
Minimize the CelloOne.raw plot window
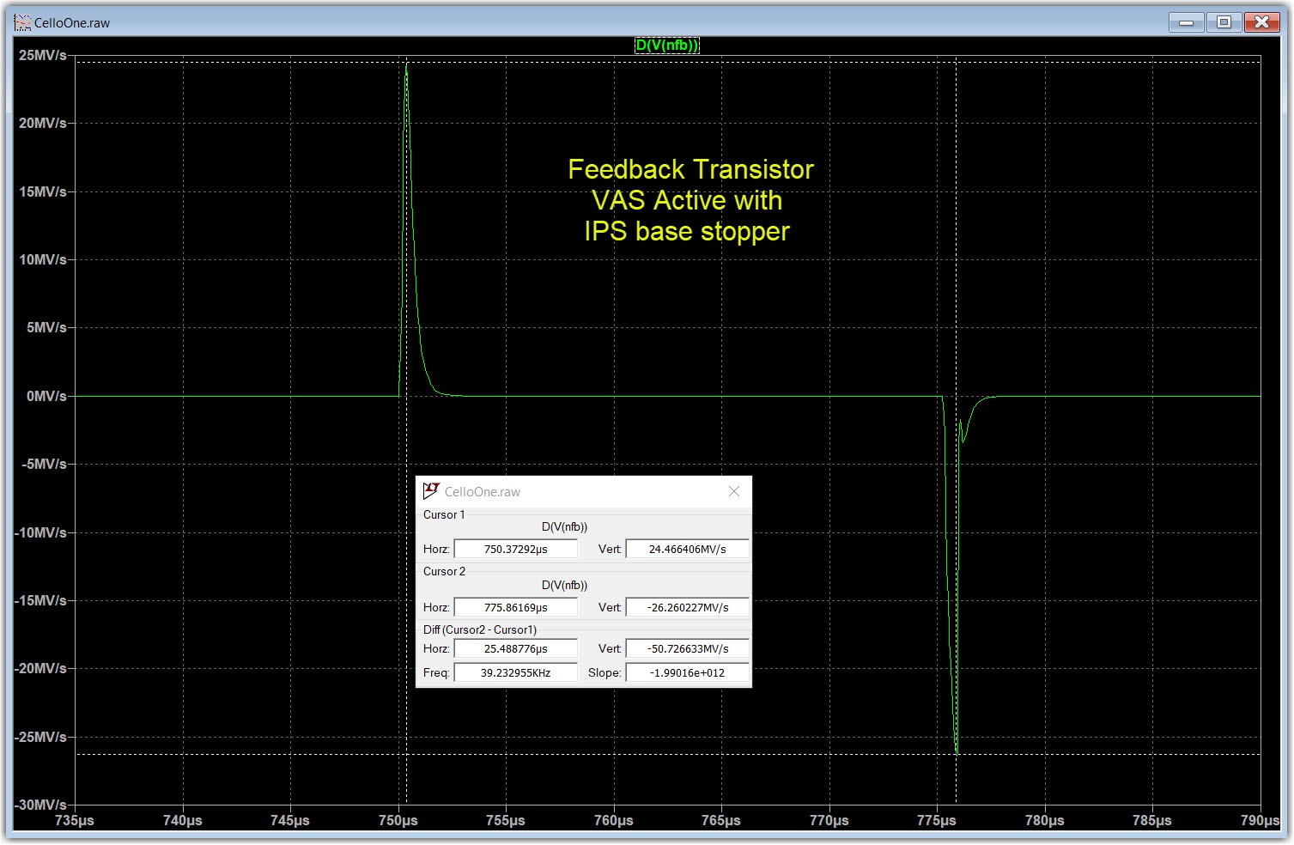tap(1186, 22)
